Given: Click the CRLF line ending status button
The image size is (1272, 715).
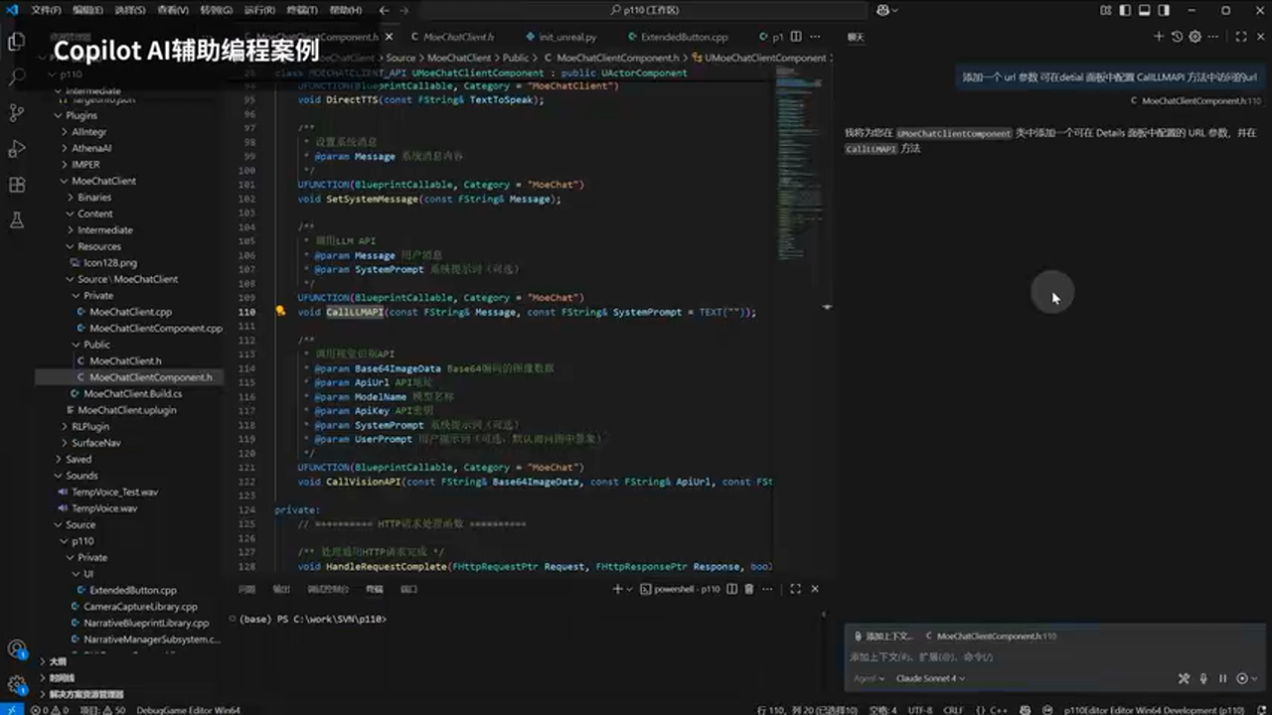Looking at the screenshot, I should click(x=953, y=709).
